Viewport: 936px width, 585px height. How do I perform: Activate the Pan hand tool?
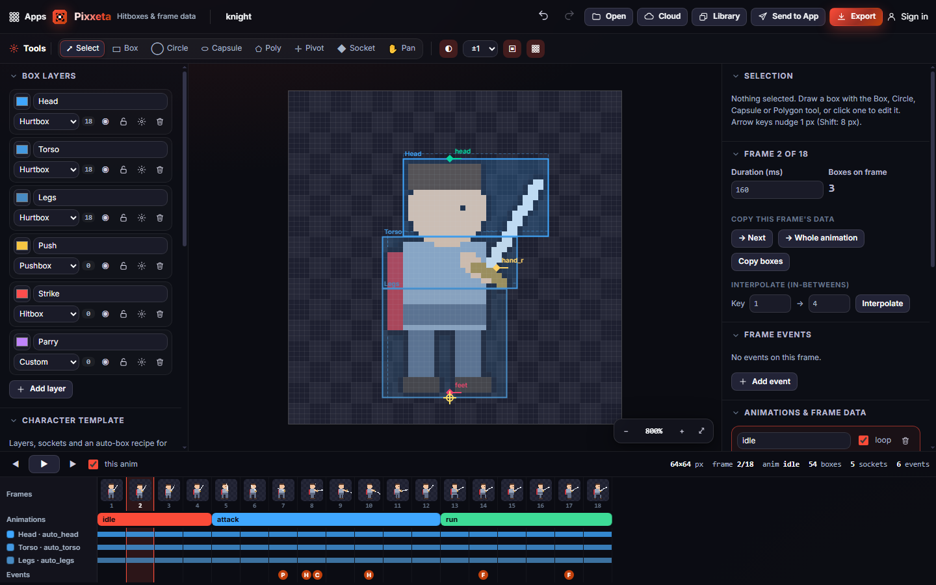[402, 48]
